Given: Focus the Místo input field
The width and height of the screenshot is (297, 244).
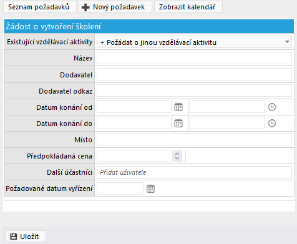Looking at the screenshot, I should click(x=194, y=139).
